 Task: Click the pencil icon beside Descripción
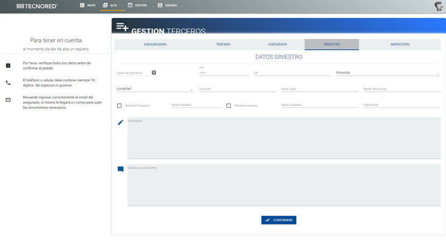tap(120, 122)
